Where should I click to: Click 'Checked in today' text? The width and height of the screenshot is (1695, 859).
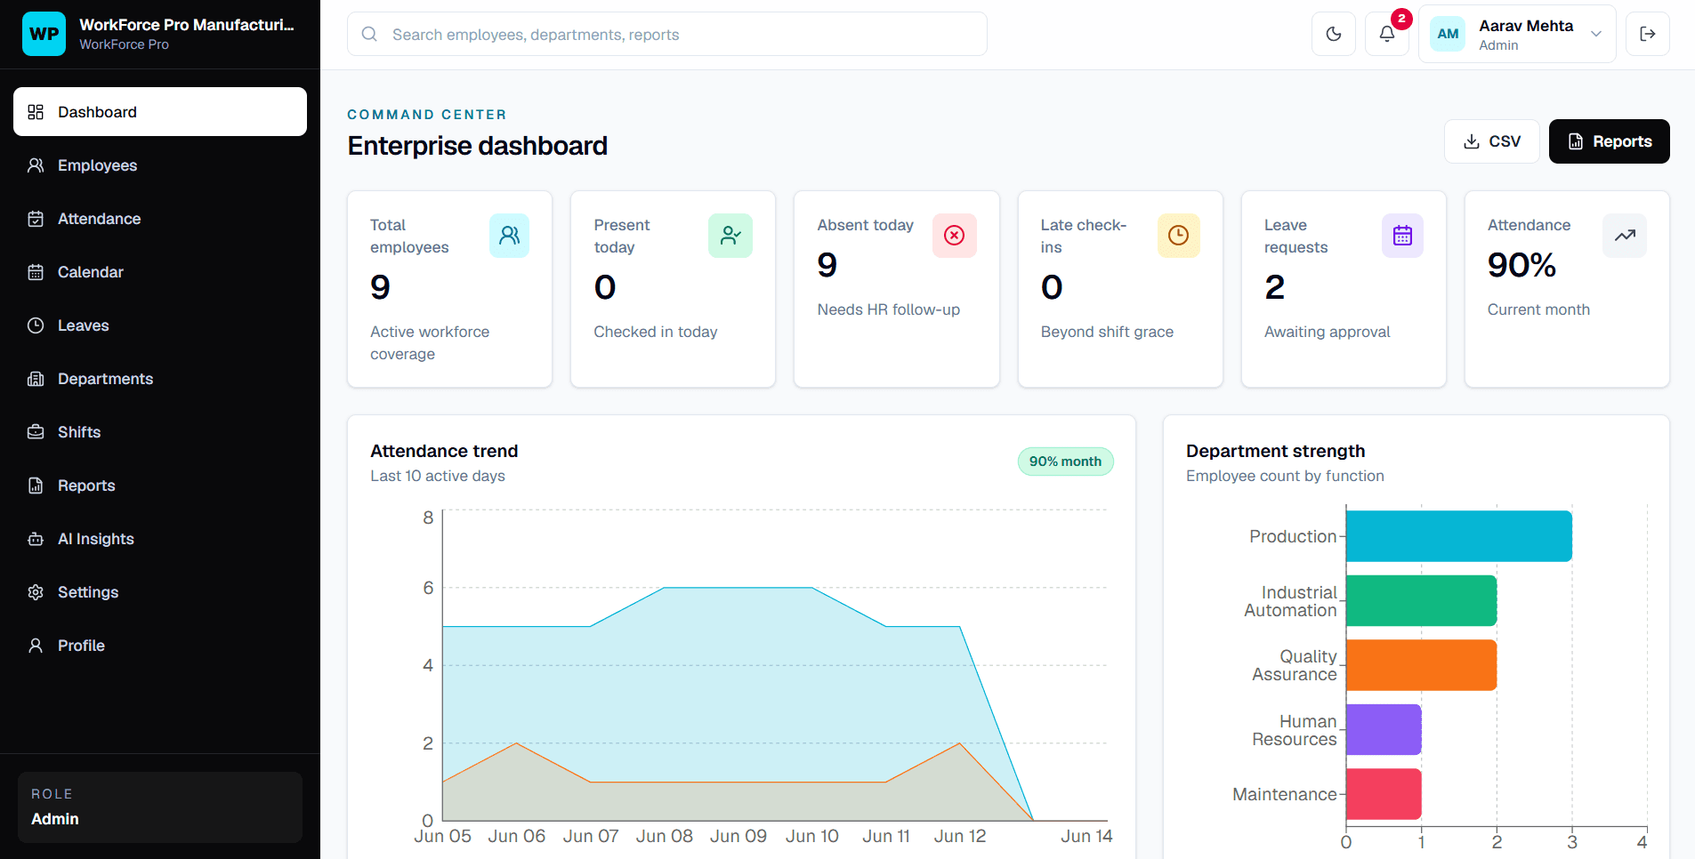pyautogui.click(x=656, y=332)
